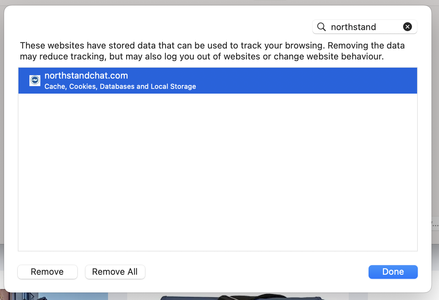Select the northstandchat.com domain name

click(x=86, y=76)
